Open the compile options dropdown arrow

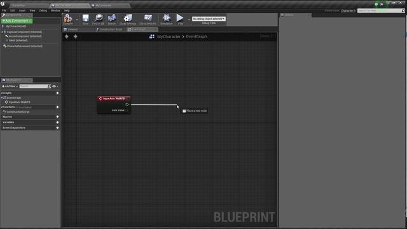tap(76, 20)
